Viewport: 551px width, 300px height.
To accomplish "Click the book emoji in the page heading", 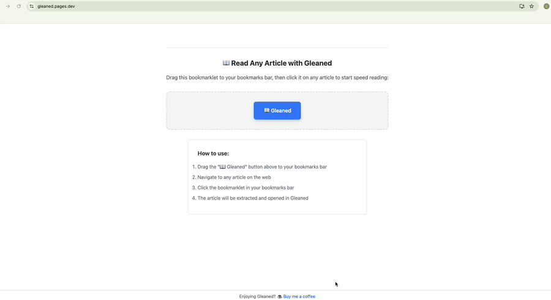I will click(226, 63).
